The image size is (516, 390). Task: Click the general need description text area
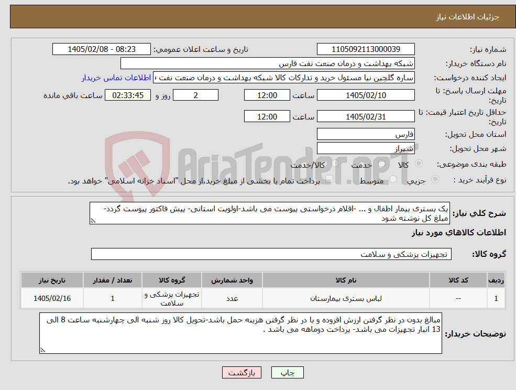point(269,213)
